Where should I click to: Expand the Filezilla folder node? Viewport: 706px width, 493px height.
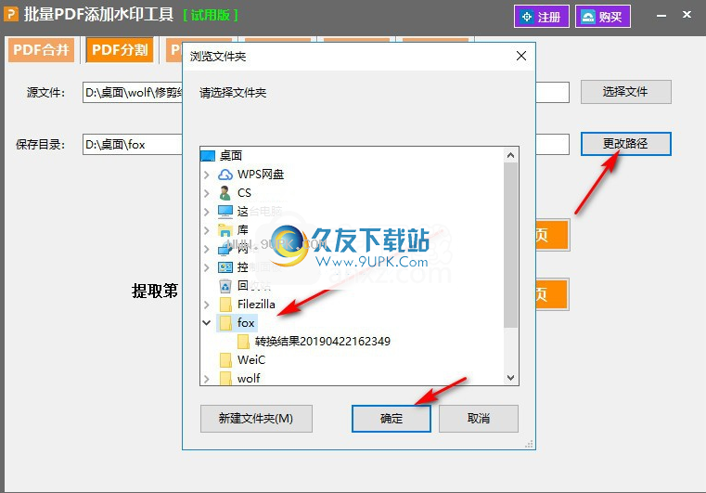pyautogui.click(x=206, y=305)
